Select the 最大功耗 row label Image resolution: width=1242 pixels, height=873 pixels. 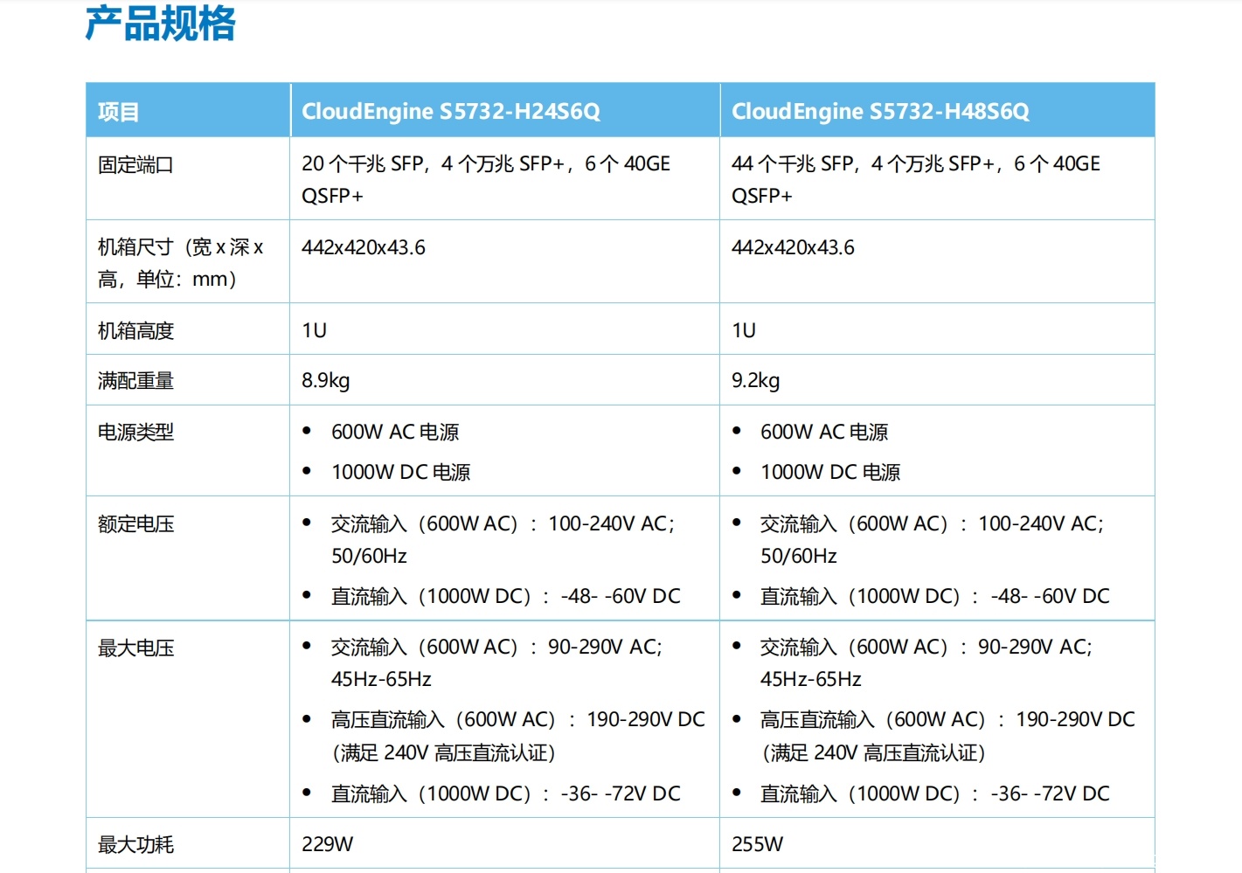click(x=135, y=845)
